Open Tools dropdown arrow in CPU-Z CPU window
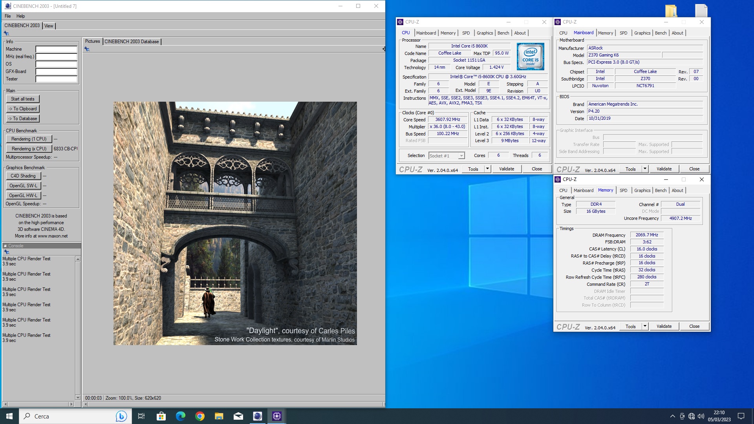This screenshot has width=754, height=424. 487,169
